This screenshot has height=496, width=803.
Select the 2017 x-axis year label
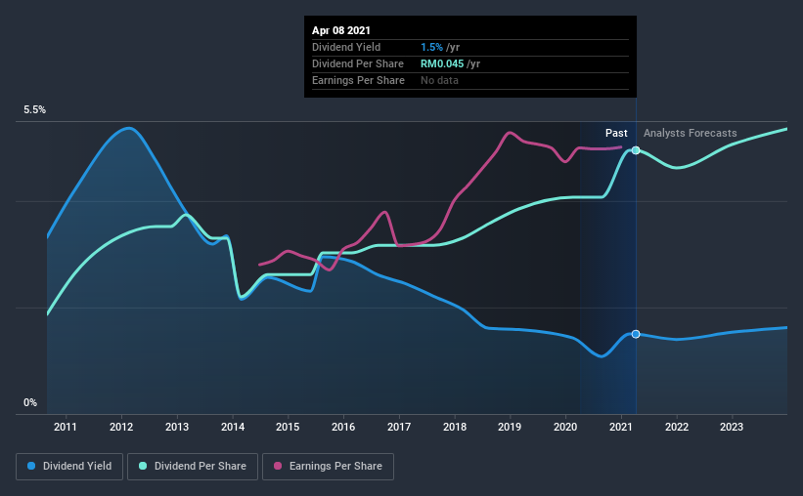(399, 427)
